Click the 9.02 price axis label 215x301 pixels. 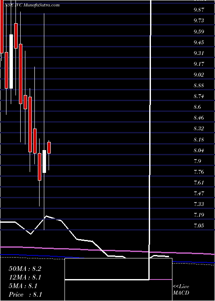pos(199,74)
